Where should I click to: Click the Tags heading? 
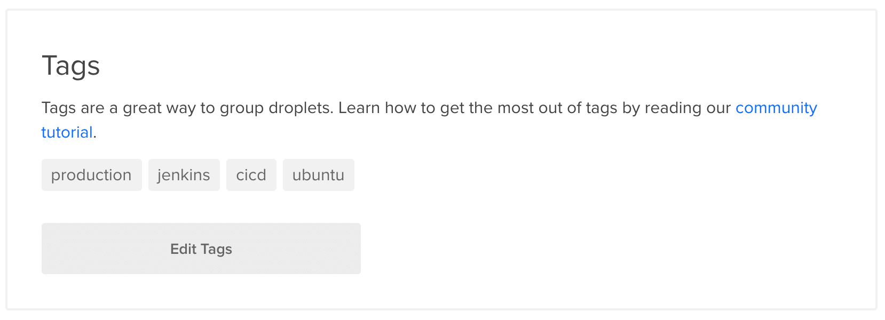click(71, 66)
